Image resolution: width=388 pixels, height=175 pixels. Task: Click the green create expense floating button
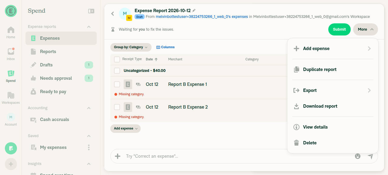11,148
